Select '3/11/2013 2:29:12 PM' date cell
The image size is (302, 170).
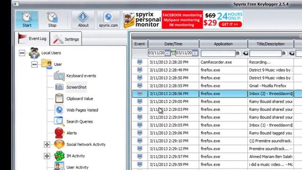click(173, 149)
